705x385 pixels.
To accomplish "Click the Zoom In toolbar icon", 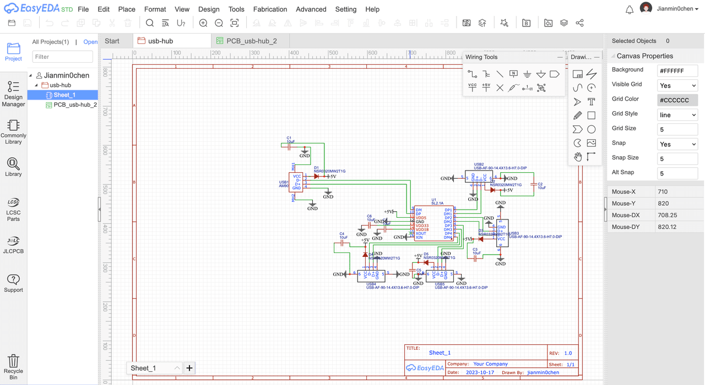I will pyautogui.click(x=203, y=23).
